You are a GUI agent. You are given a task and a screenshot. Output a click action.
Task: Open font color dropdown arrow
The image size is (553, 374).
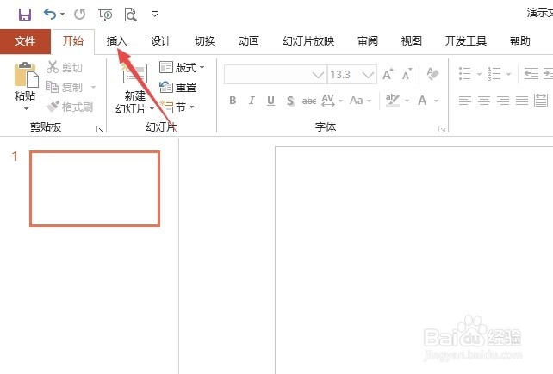[x=436, y=101]
